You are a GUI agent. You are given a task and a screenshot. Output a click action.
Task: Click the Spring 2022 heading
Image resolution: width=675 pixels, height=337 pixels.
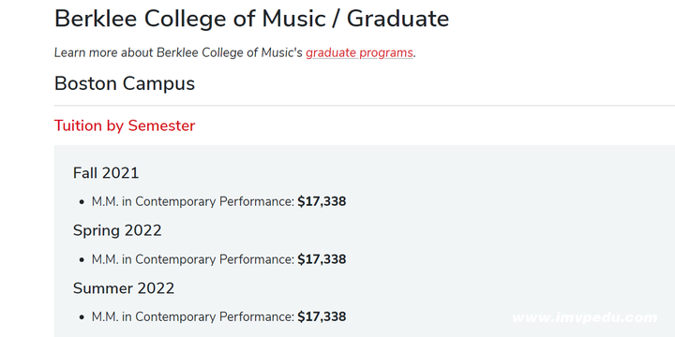[x=117, y=230]
